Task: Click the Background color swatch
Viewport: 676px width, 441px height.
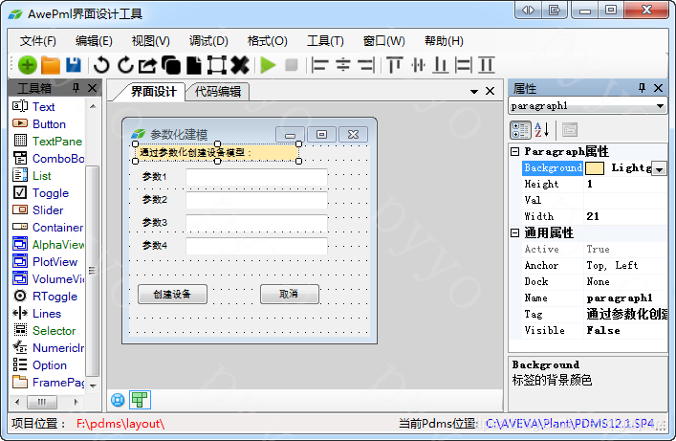Action: coord(594,168)
